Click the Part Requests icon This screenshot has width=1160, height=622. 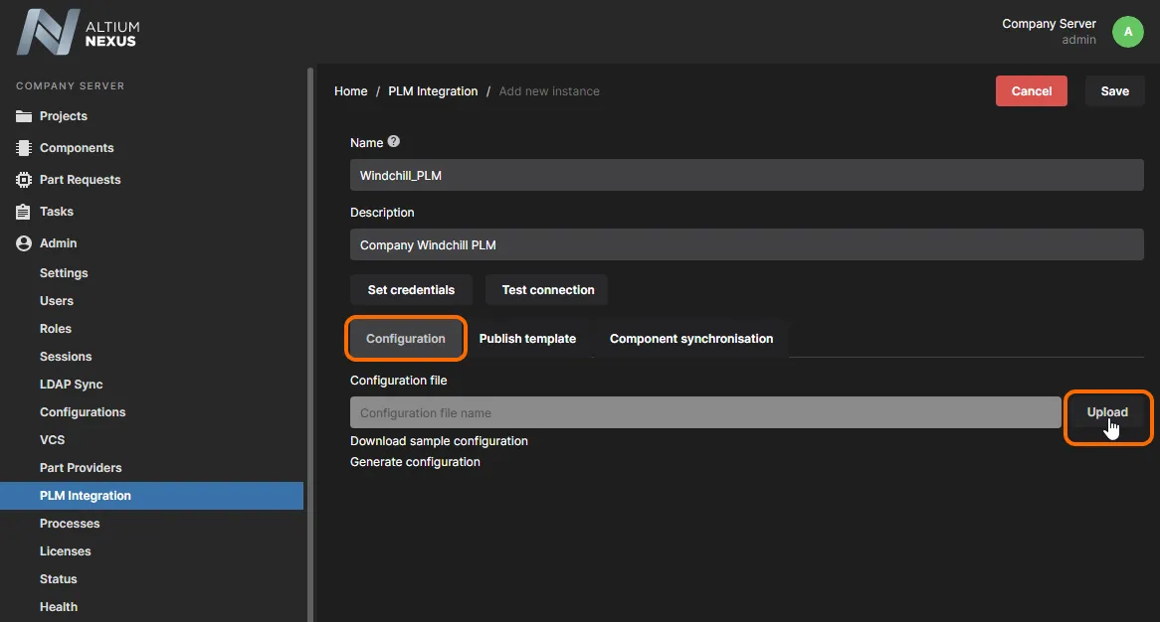point(24,180)
